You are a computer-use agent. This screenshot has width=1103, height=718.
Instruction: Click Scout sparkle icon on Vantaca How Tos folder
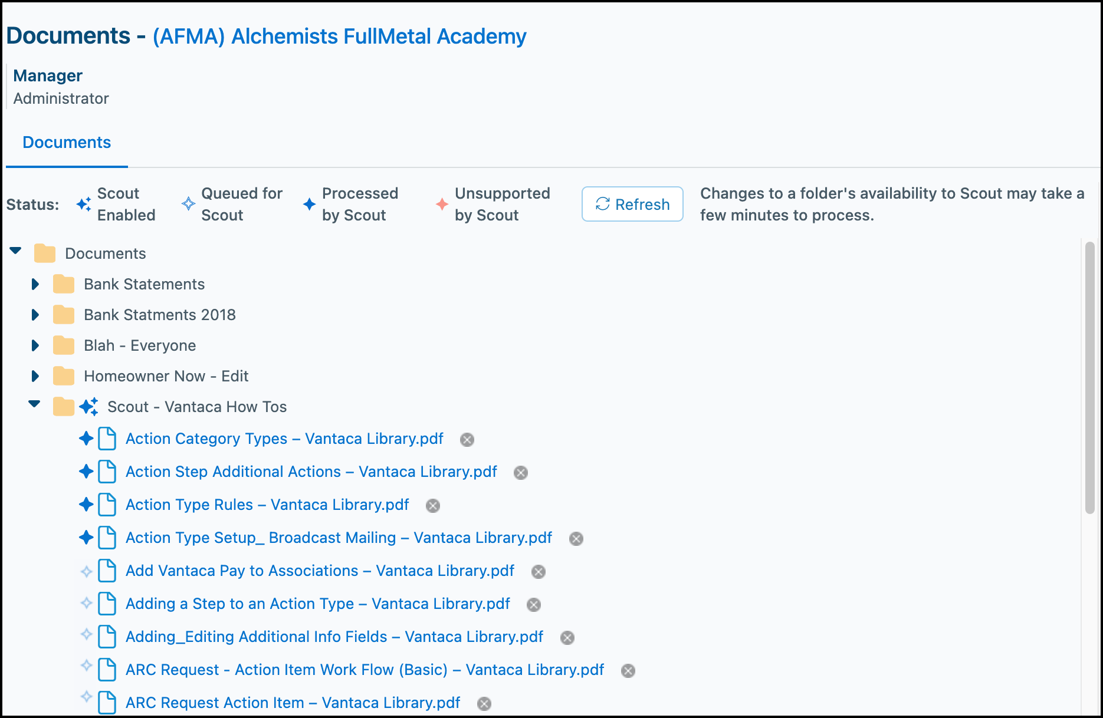coord(88,407)
